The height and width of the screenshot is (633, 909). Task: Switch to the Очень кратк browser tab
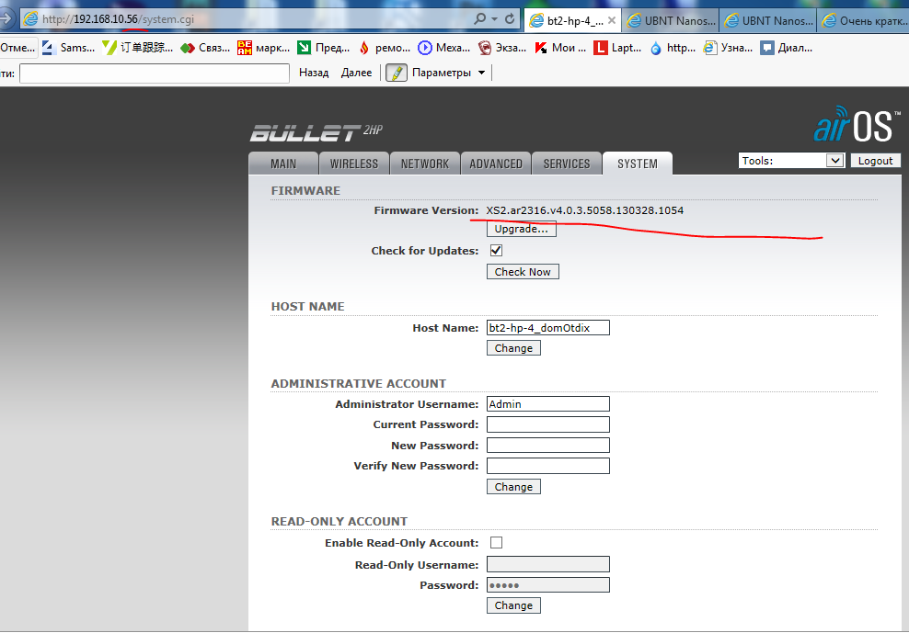click(x=865, y=21)
